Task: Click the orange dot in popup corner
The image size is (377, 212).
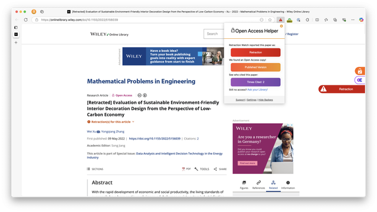Action: tap(281, 26)
